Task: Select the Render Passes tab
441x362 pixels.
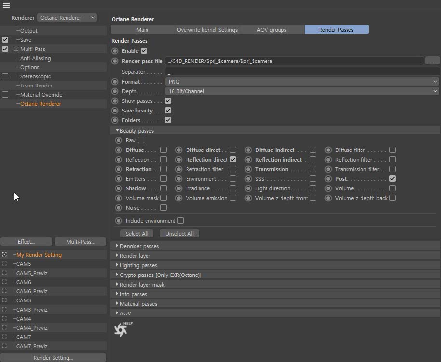Action: point(336,30)
